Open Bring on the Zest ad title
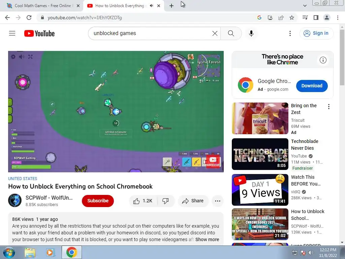This screenshot has width=345, height=259. pos(304,109)
